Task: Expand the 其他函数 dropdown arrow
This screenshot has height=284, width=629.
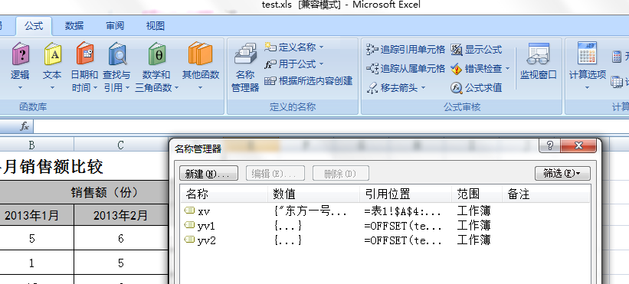Action: point(201,87)
